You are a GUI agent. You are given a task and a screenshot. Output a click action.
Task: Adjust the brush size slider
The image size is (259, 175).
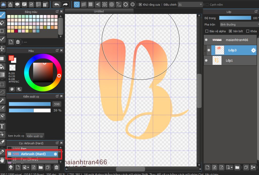(30, 104)
